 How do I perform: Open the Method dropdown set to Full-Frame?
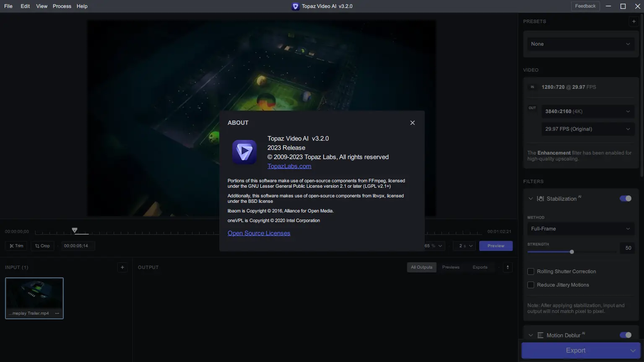pos(581,229)
